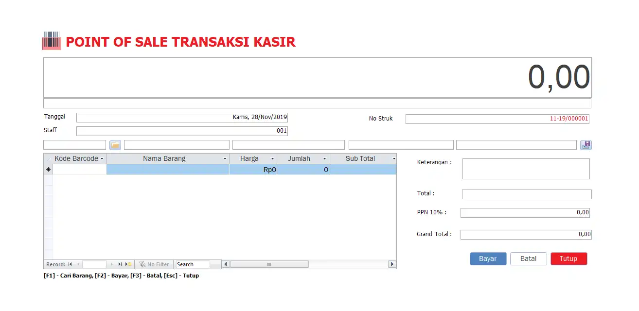The height and width of the screenshot is (311, 639).
Task: Click the select-all corner of datasheet
Action: coord(48,159)
